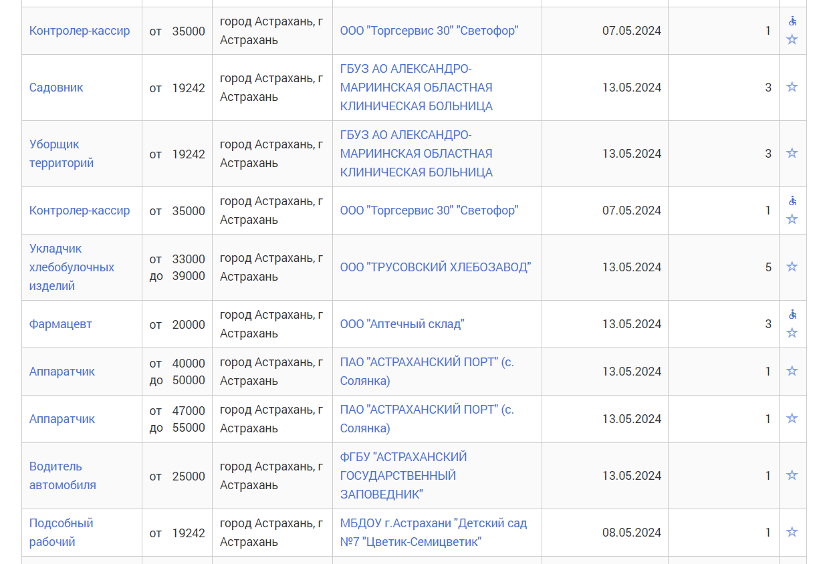Open Аппаратчик vacancy with salary from 47000
The height and width of the screenshot is (564, 817).
[62, 419]
